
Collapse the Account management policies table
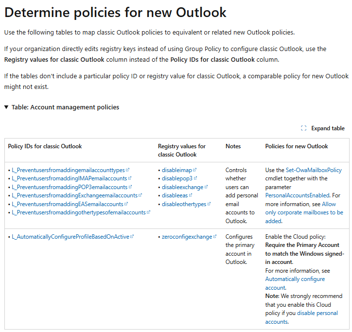point(6,107)
